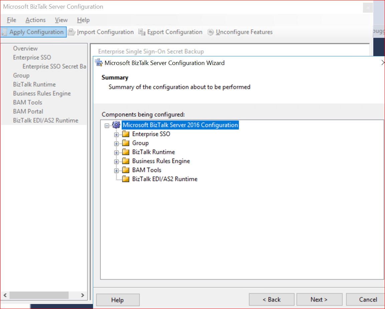
Task: Click the Import Configuration toolbar icon
Action: pyautogui.click(x=71, y=32)
